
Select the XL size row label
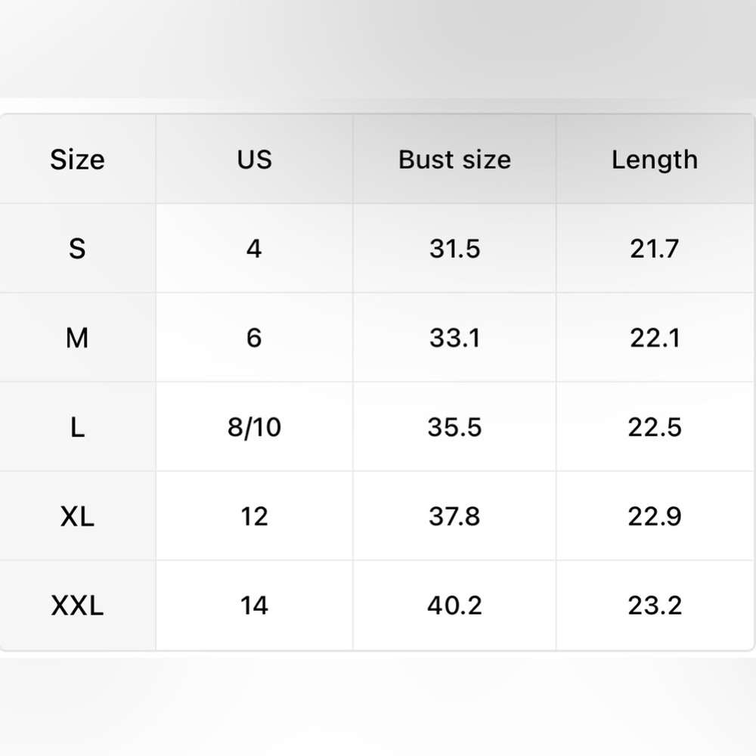pos(77,516)
